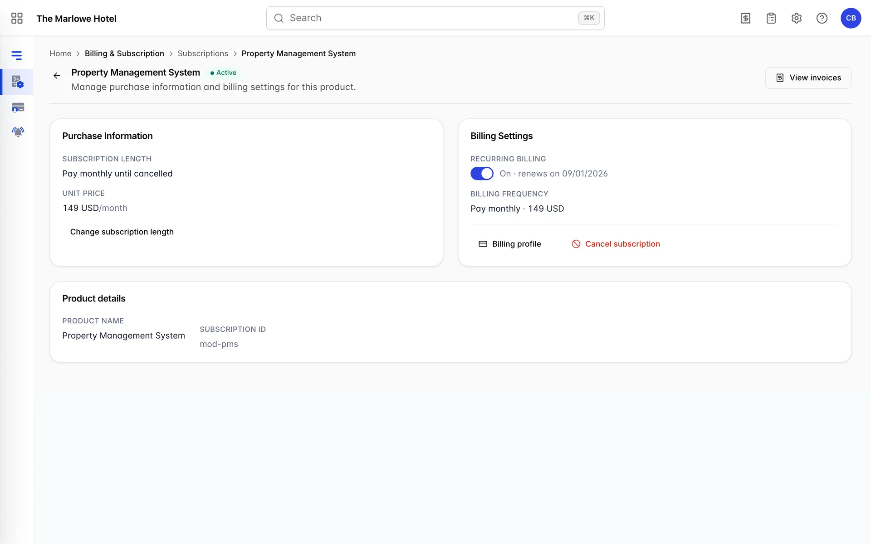The image size is (871, 544).
Task: Click the Active status badge
Action: pyautogui.click(x=223, y=73)
